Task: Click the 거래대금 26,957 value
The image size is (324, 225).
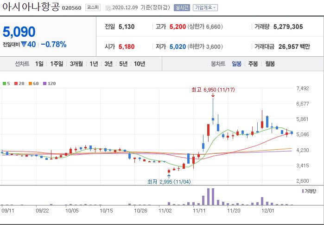Action: tap(289, 46)
